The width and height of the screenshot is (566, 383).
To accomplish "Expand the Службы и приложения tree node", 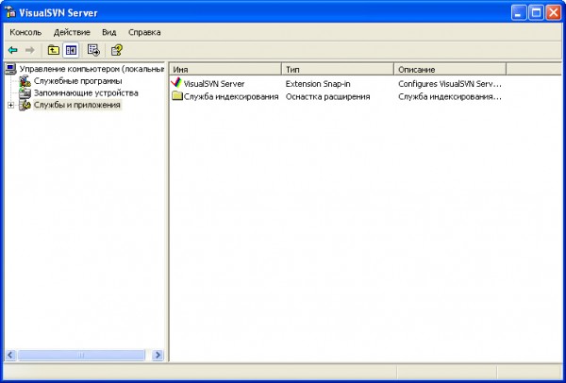I will [x=10, y=106].
